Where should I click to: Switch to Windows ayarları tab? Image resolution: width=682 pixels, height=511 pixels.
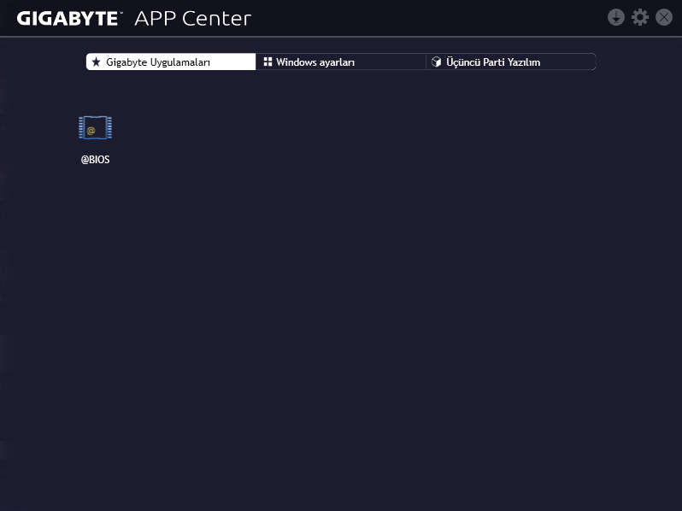[340, 62]
